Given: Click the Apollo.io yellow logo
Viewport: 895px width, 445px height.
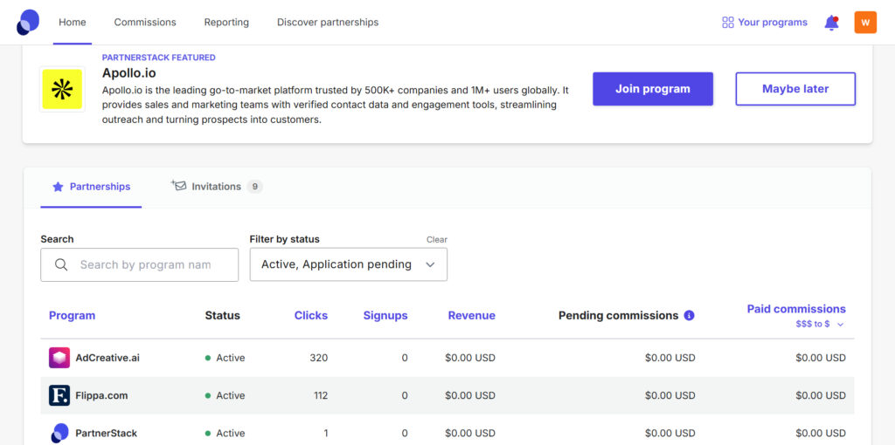Looking at the screenshot, I should point(62,90).
